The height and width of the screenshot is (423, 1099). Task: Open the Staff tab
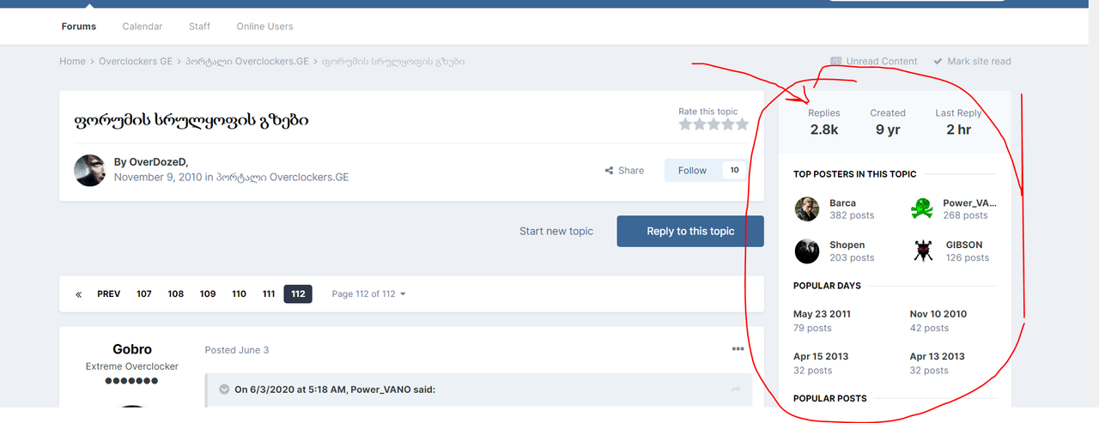199,27
